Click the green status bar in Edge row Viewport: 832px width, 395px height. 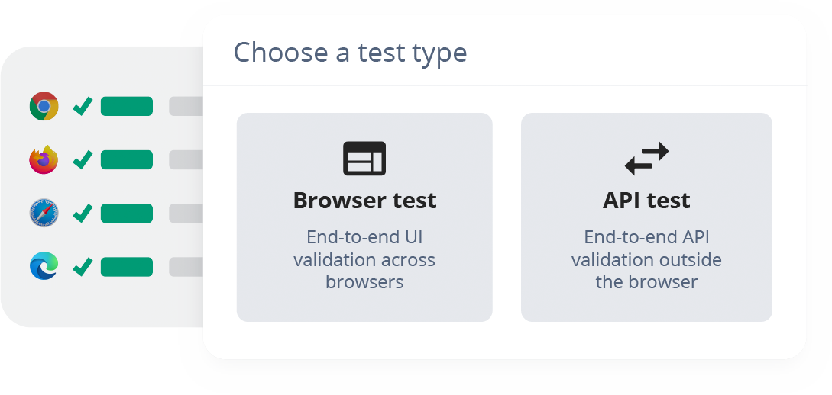127,266
